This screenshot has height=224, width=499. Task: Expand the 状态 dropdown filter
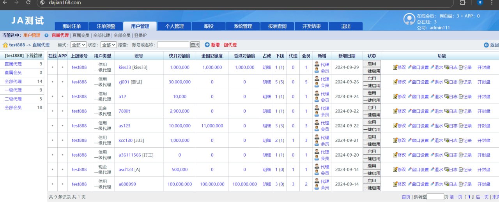[x=108, y=45]
